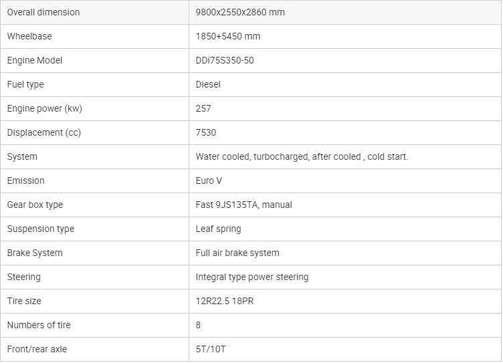Select the 12R22.5 18PR tire size
The width and height of the screenshot is (503, 363).
pyautogui.click(x=224, y=301)
